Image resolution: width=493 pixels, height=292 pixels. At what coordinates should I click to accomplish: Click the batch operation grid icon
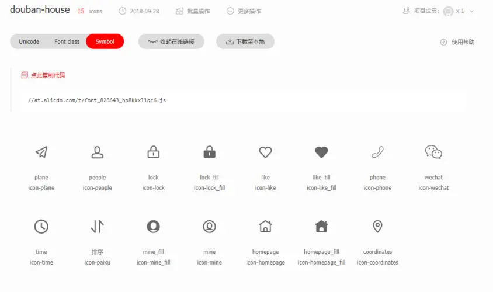179,11
